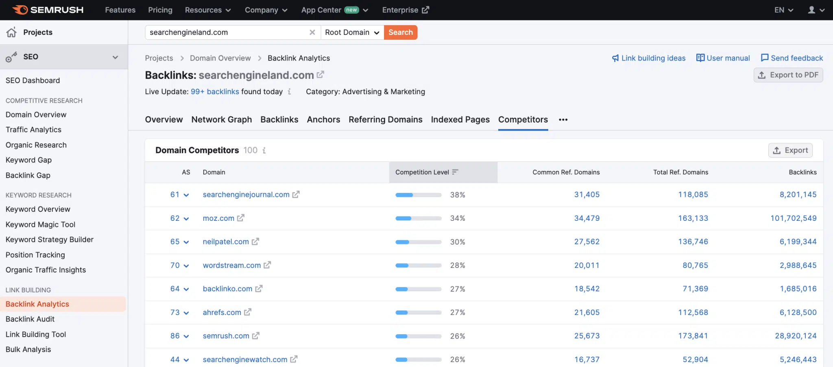The width and height of the screenshot is (833, 367).
Task: Open wordstream.com external link icon
Action: [267, 265]
